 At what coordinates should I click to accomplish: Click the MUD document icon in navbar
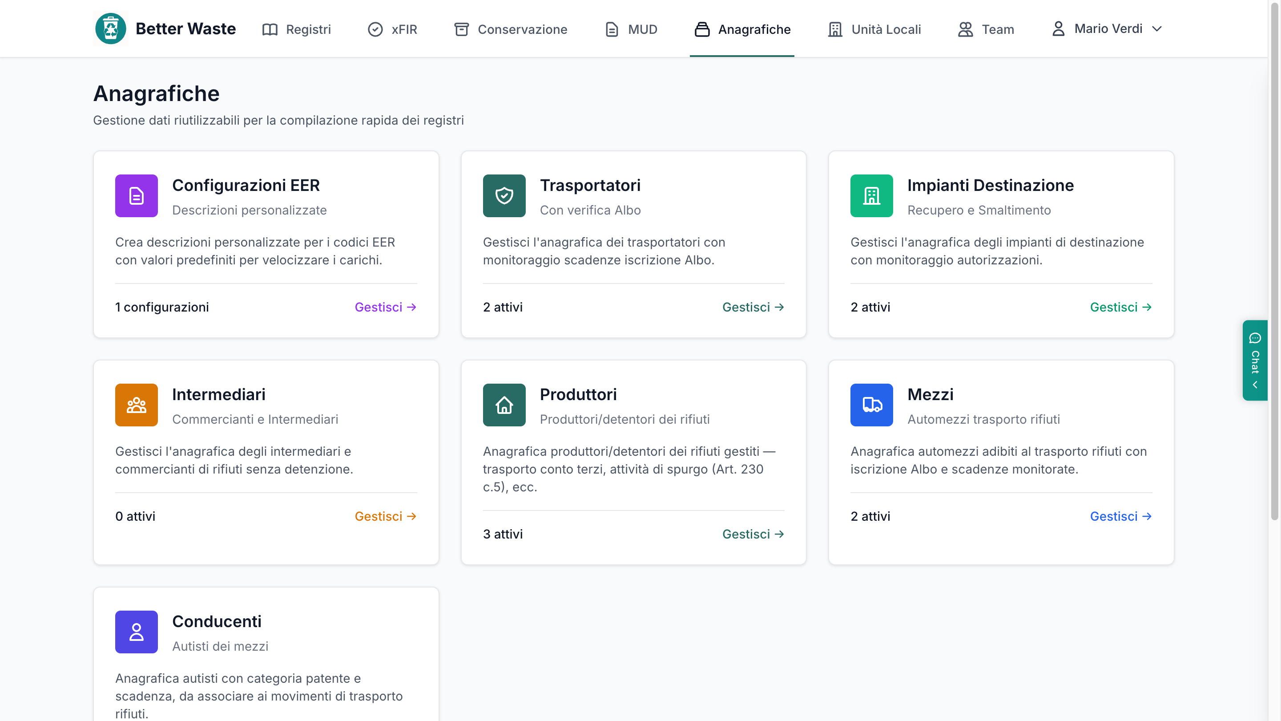(x=612, y=29)
